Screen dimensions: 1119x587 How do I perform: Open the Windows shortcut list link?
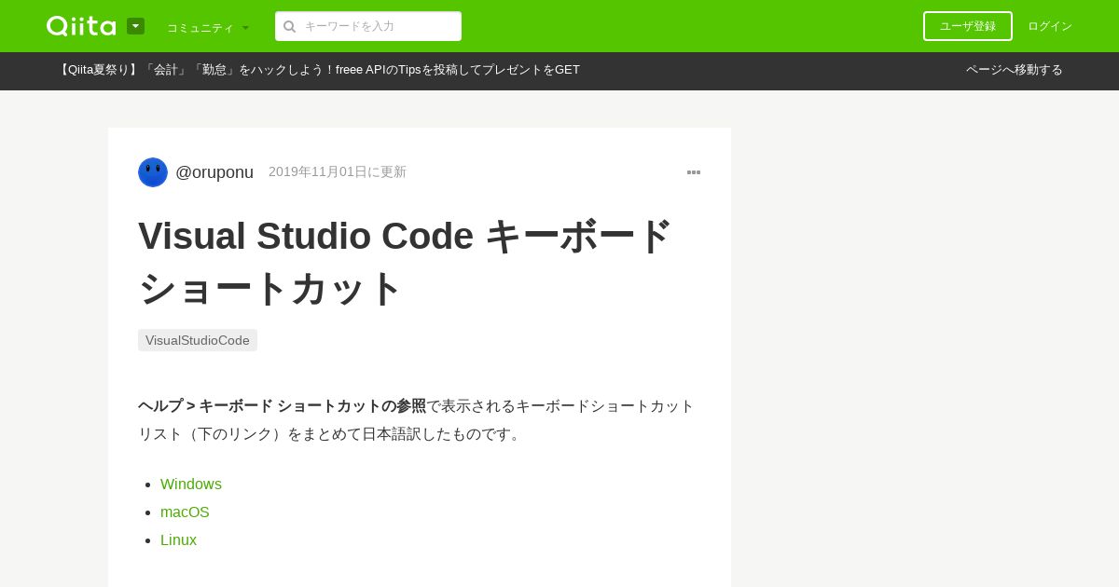191,485
